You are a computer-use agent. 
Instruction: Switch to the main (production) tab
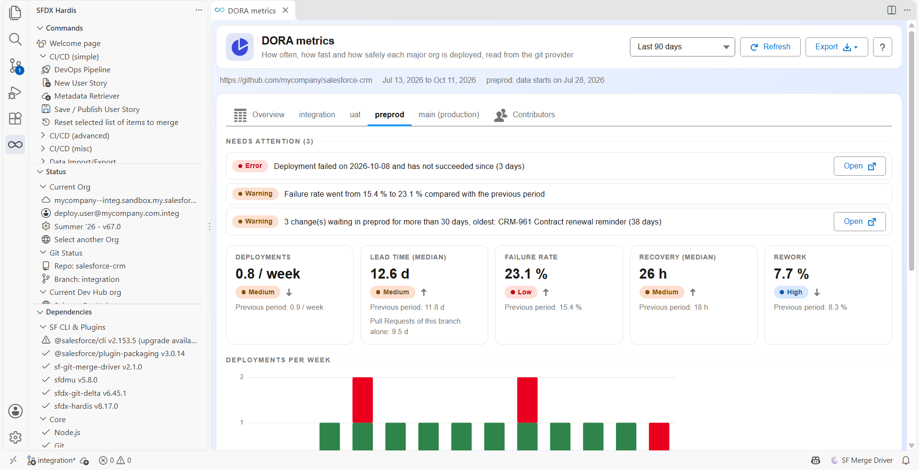(448, 115)
